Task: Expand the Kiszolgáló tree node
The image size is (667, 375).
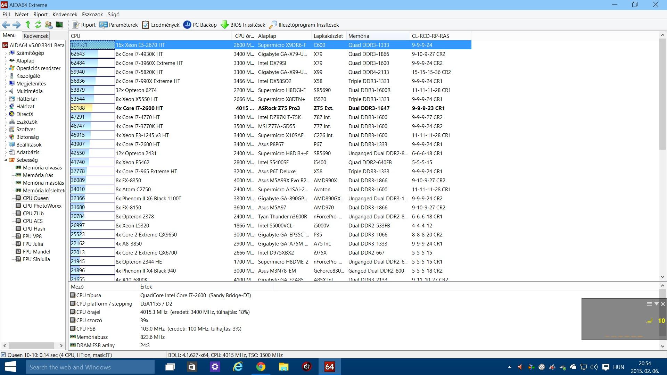Action: (x=6, y=76)
